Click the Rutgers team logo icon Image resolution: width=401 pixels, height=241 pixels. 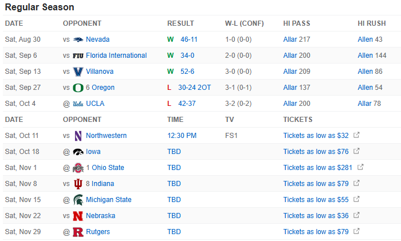78,232
